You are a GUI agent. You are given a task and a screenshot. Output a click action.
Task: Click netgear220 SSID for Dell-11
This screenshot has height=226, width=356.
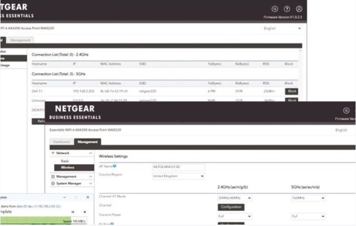(148, 91)
